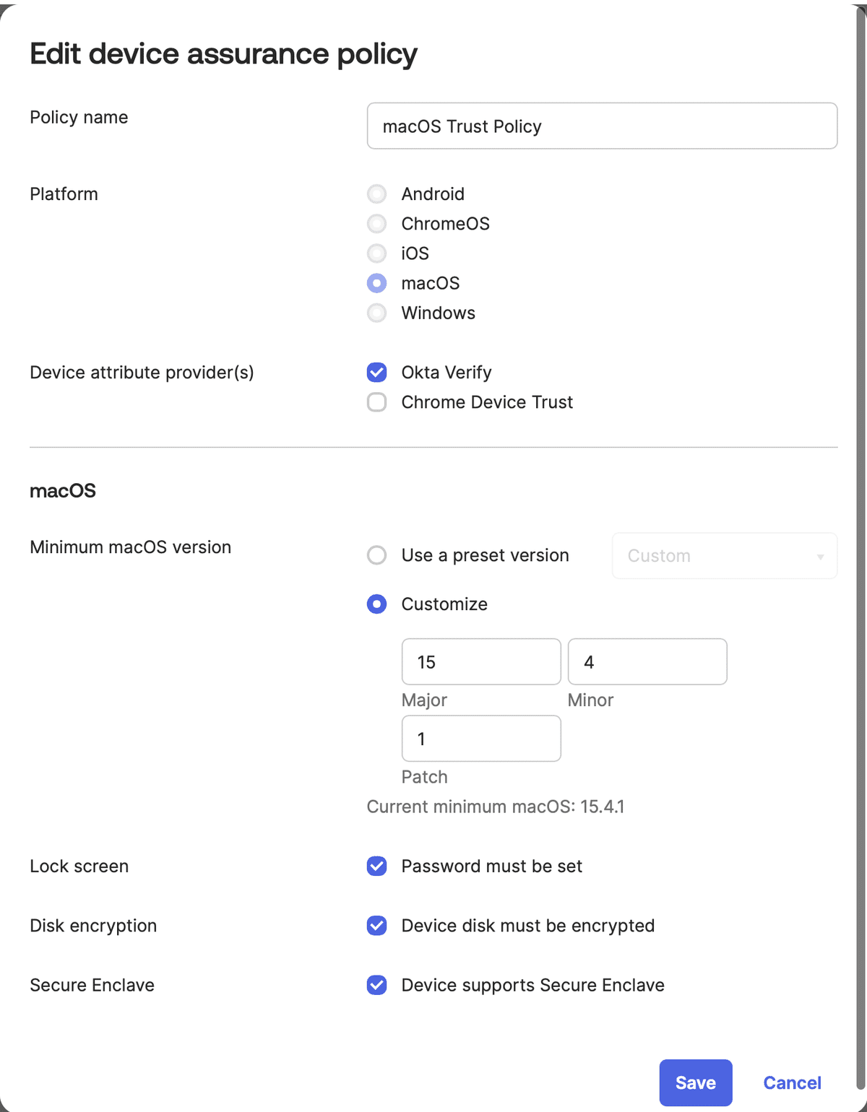Save the device assurance policy
The width and height of the screenshot is (867, 1112).
(695, 1082)
